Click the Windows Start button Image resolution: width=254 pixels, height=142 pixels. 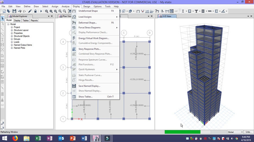(x=5, y=138)
